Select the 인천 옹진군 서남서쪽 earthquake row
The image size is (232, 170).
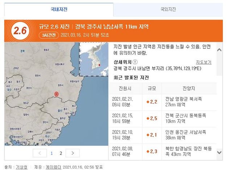click(x=165, y=135)
